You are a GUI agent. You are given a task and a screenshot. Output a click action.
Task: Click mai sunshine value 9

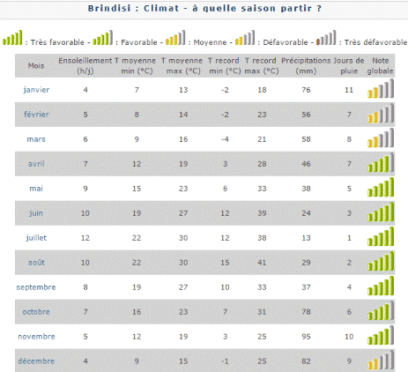click(x=85, y=189)
